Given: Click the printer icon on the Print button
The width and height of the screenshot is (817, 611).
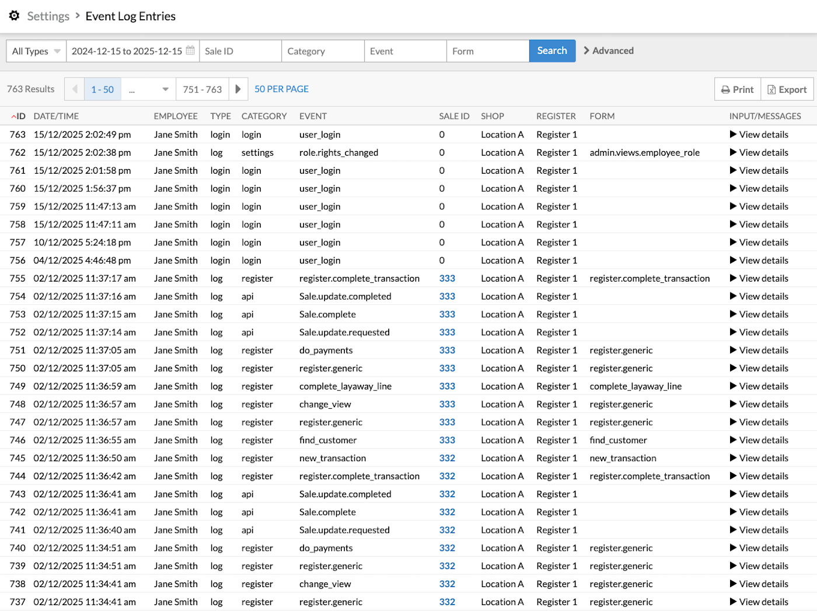Looking at the screenshot, I should 725,89.
